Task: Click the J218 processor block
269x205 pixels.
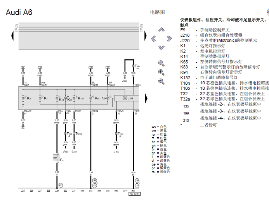Action: coord(127,98)
